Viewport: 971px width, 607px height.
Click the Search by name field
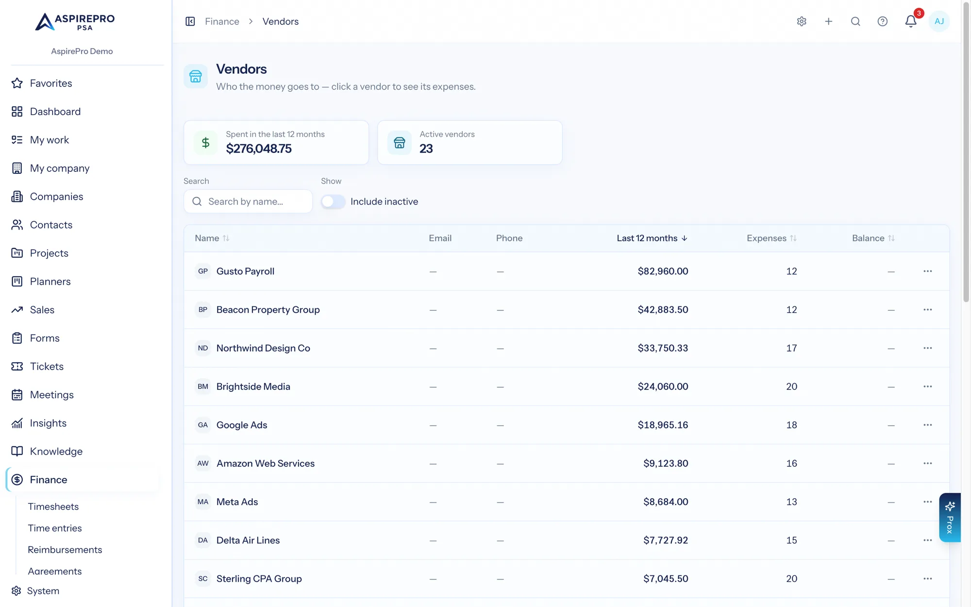point(248,202)
